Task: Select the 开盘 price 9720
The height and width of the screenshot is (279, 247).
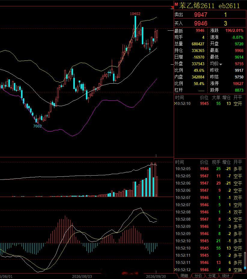Action: point(239,44)
